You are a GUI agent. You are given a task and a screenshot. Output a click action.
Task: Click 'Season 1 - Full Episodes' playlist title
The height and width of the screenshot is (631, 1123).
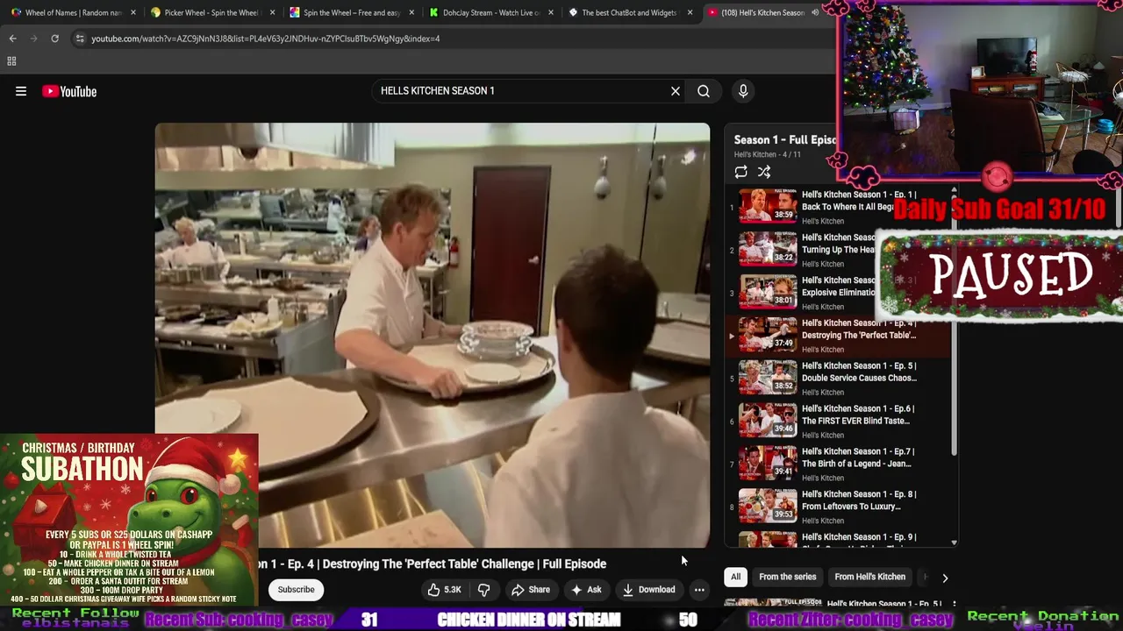(x=785, y=139)
